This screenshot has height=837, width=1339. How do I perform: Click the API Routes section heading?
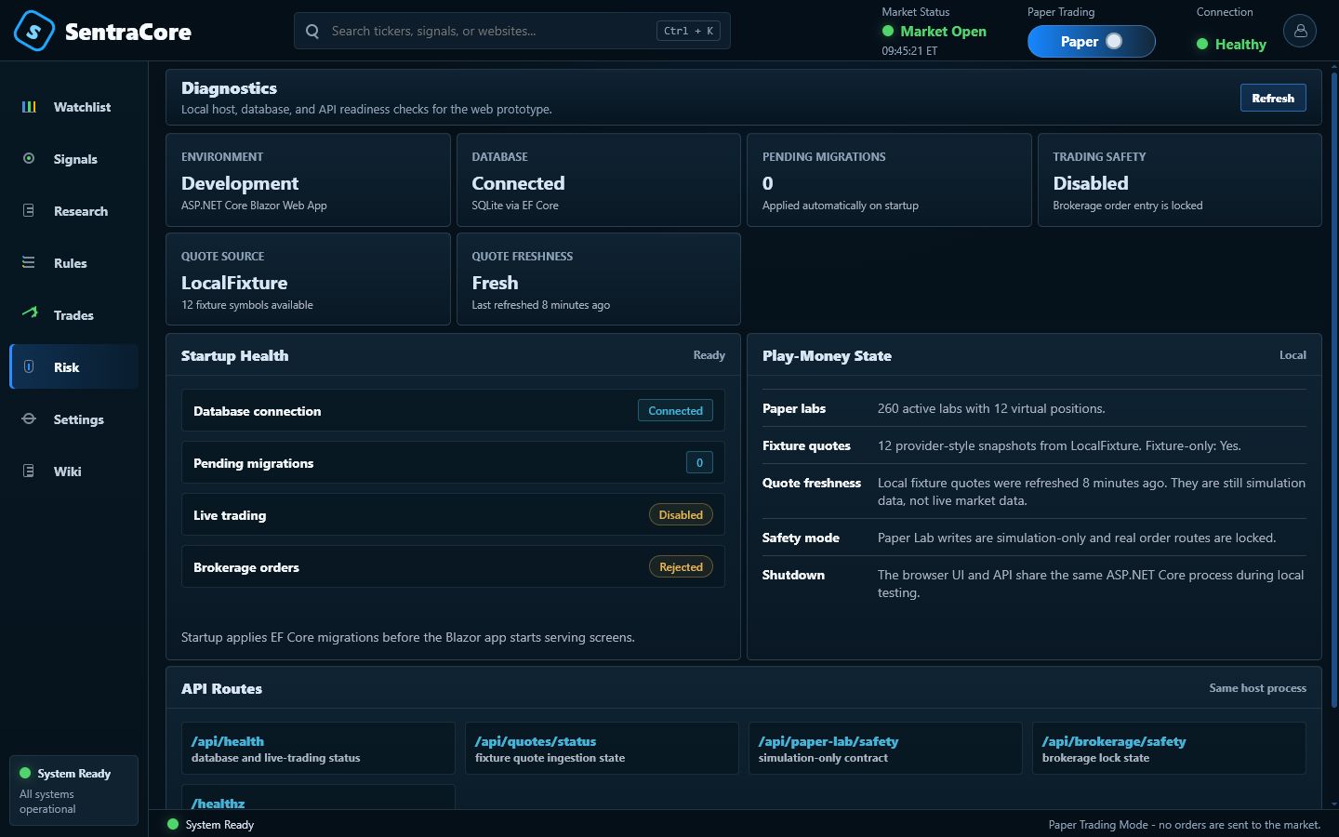(x=221, y=688)
